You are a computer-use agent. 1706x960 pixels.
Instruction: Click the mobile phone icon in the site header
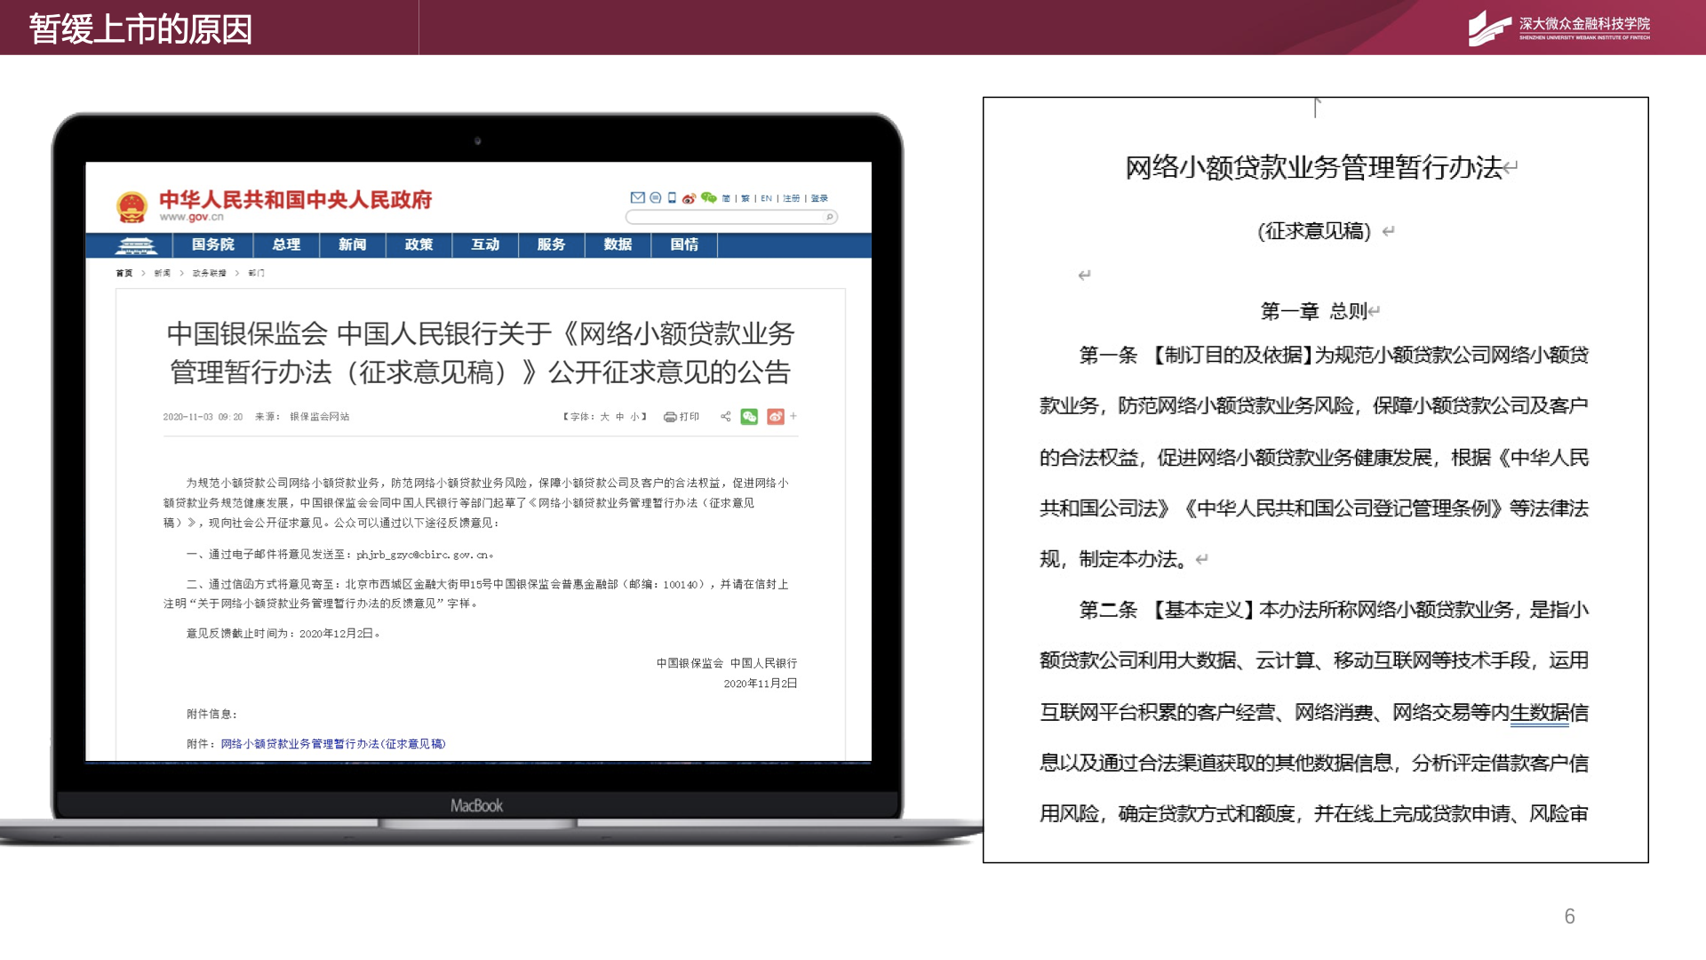click(672, 197)
